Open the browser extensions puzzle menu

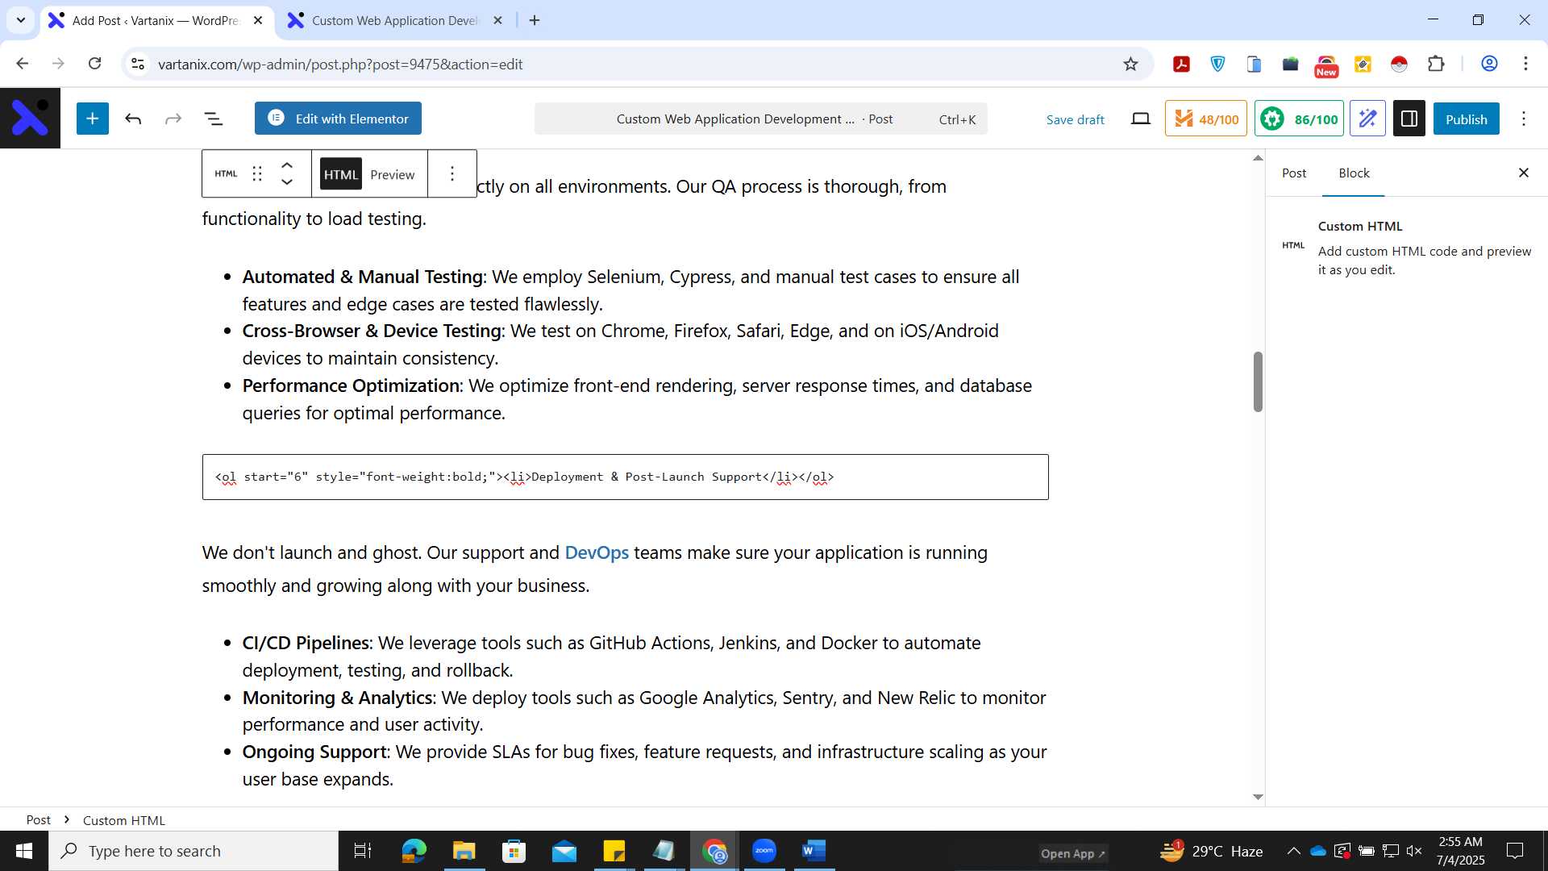1435,64
